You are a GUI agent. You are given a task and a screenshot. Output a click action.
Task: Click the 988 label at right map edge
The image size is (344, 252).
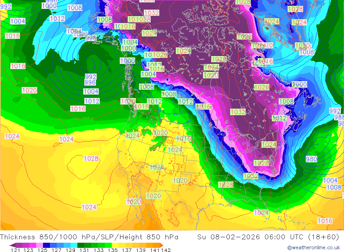pos(339,117)
